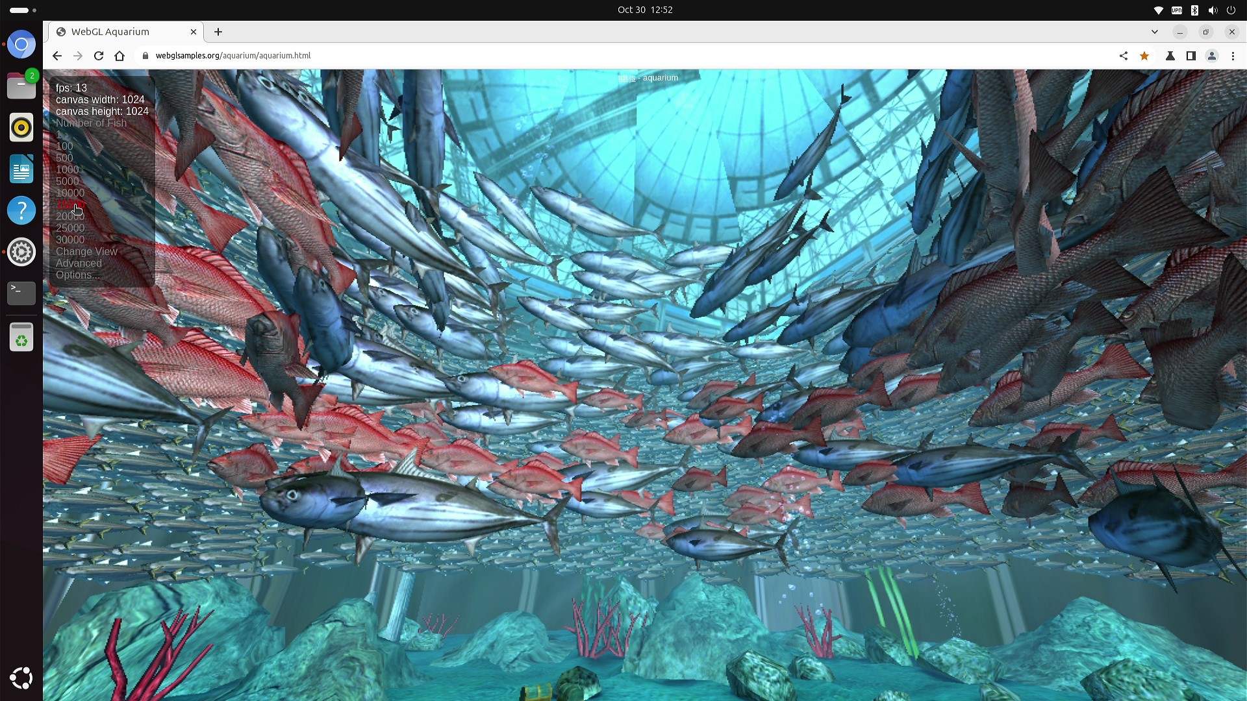Toggle the browser side panel
The image size is (1247, 701).
1190,56
